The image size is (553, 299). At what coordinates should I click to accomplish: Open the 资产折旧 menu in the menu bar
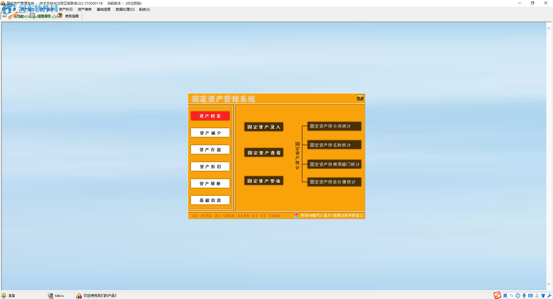point(66,9)
